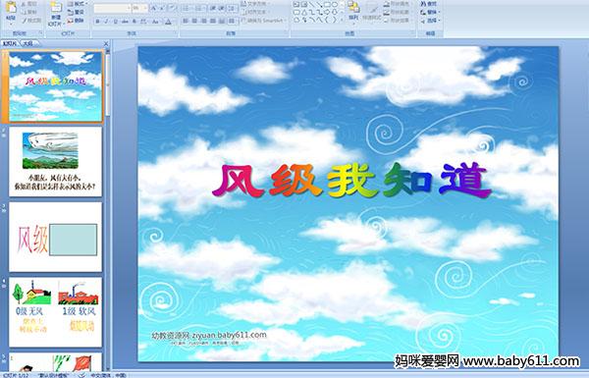Select slide 3 thumbnail showing 风级

click(56, 237)
